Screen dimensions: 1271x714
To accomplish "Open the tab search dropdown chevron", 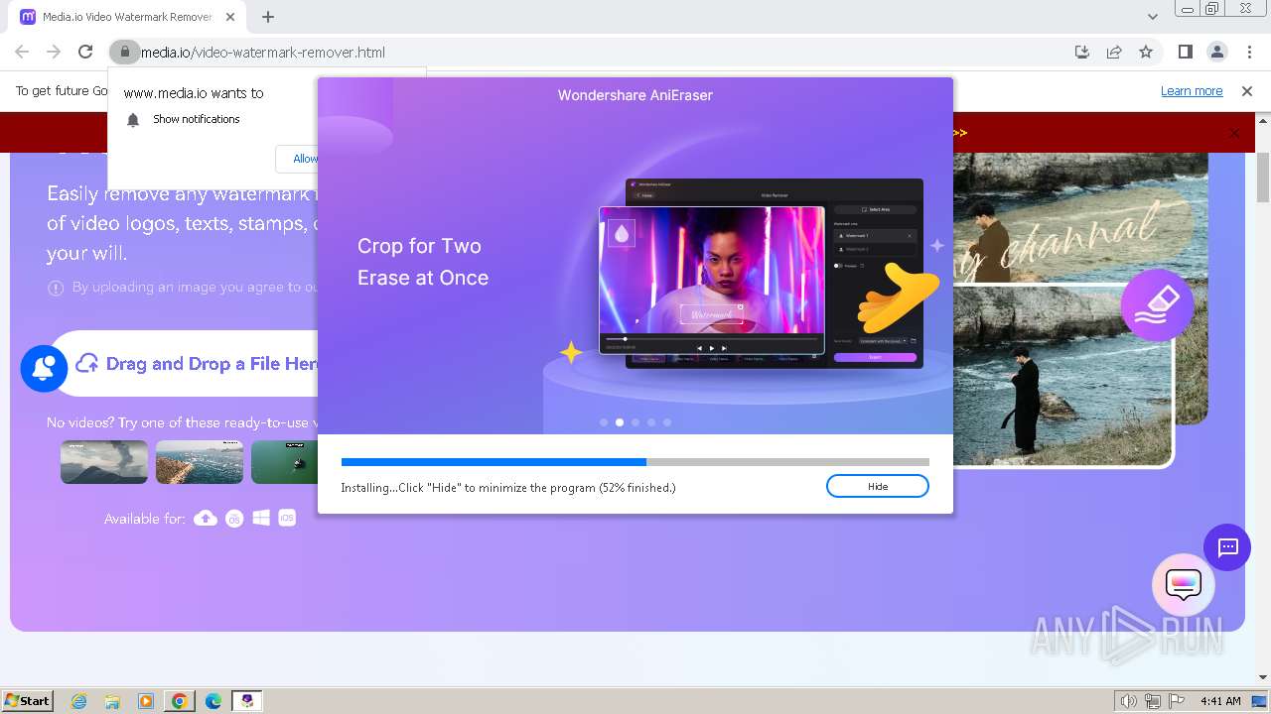I will [1153, 17].
